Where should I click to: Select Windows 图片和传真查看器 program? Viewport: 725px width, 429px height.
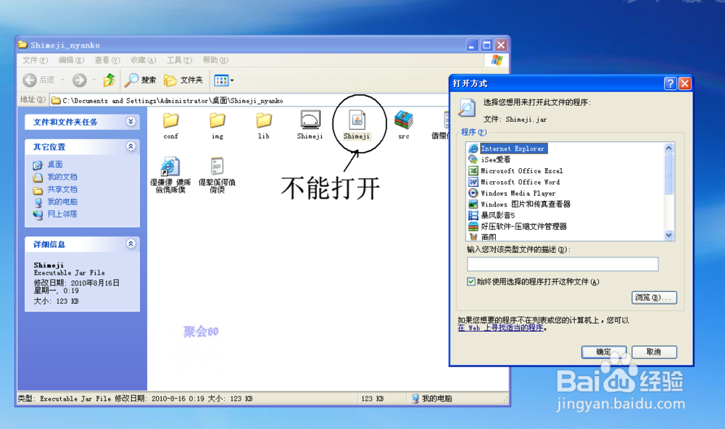[x=525, y=204]
